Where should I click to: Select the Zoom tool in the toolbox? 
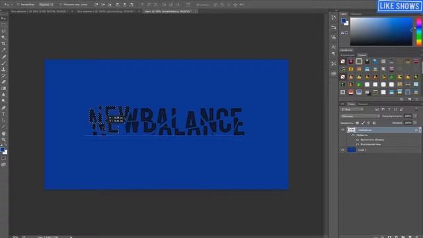[3, 139]
